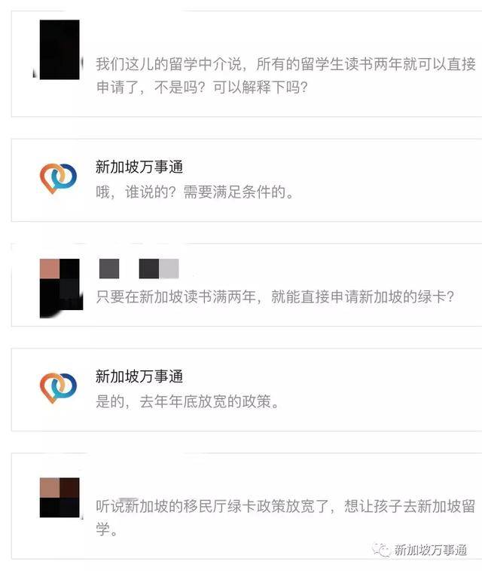
Task: Click the WeChat logo in the watermark
Action: [381, 550]
